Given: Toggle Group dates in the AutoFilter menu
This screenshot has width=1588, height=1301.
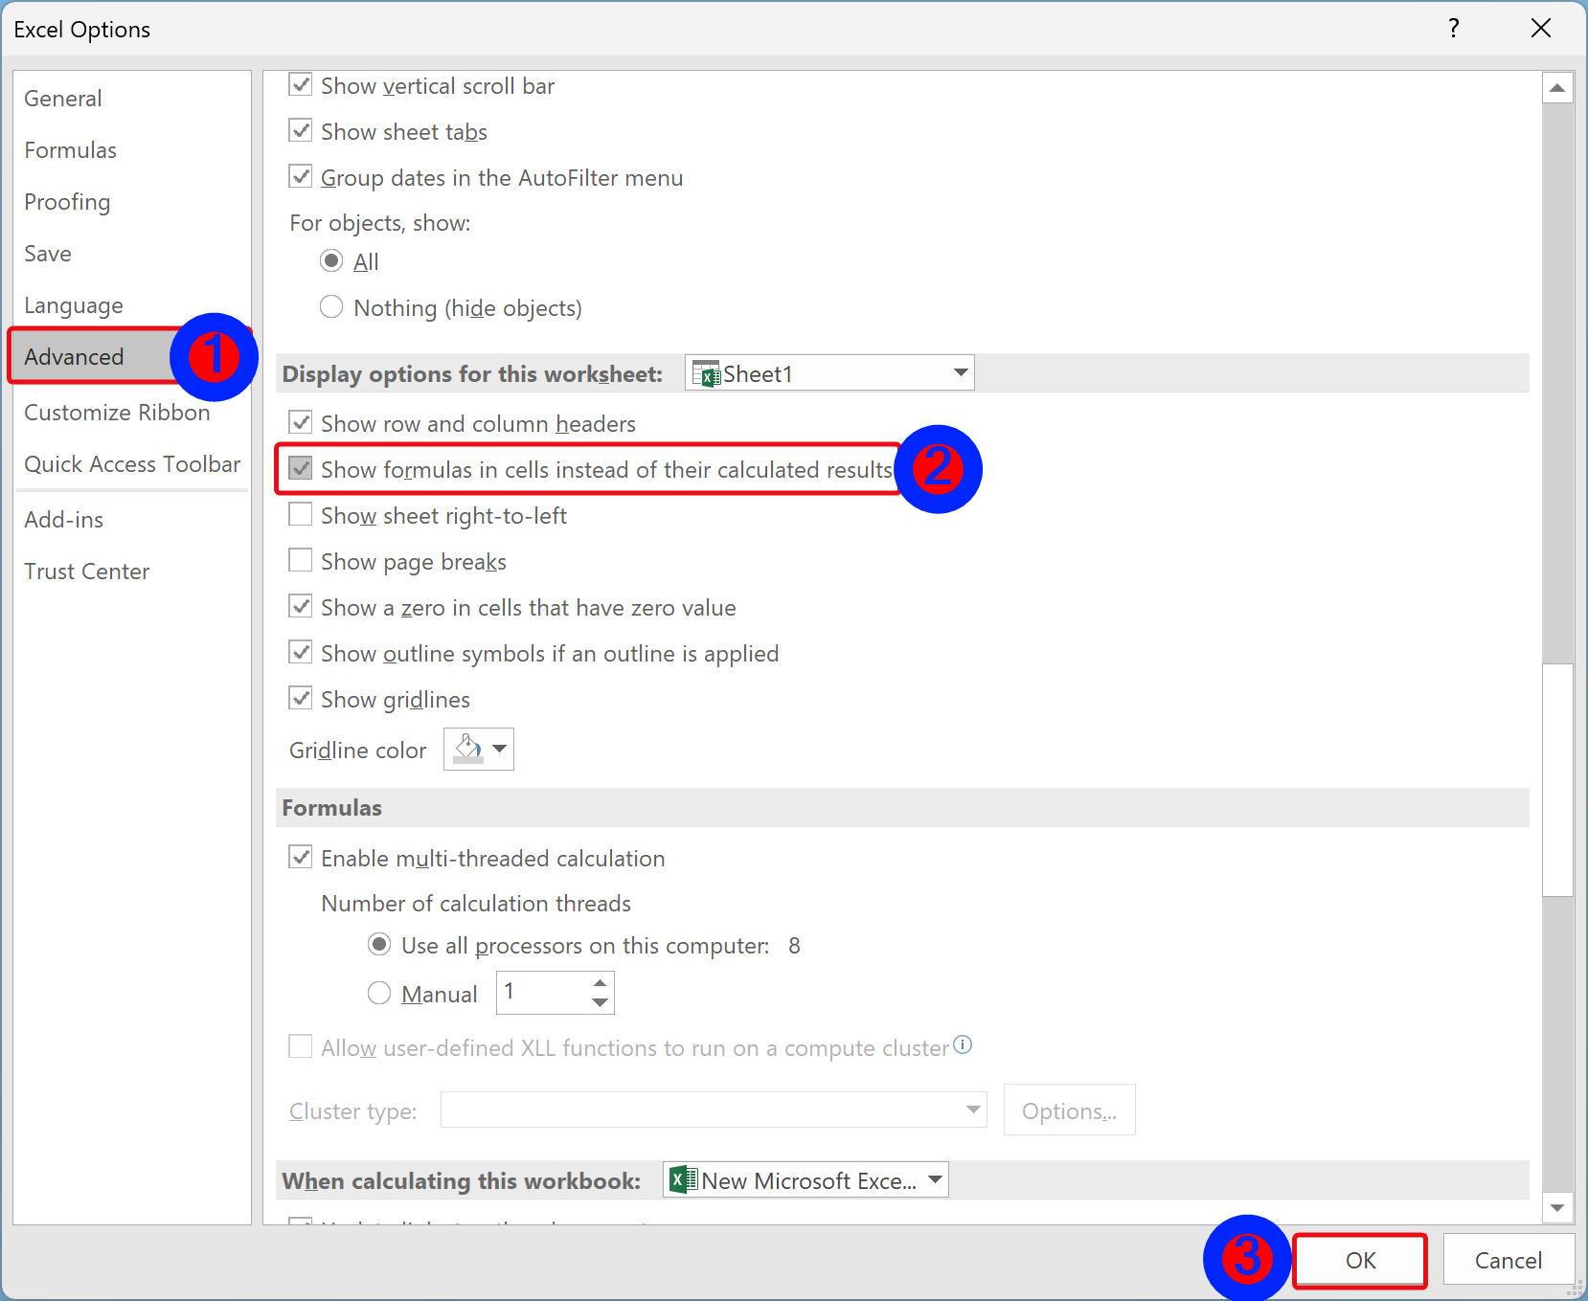Looking at the screenshot, I should point(301,177).
